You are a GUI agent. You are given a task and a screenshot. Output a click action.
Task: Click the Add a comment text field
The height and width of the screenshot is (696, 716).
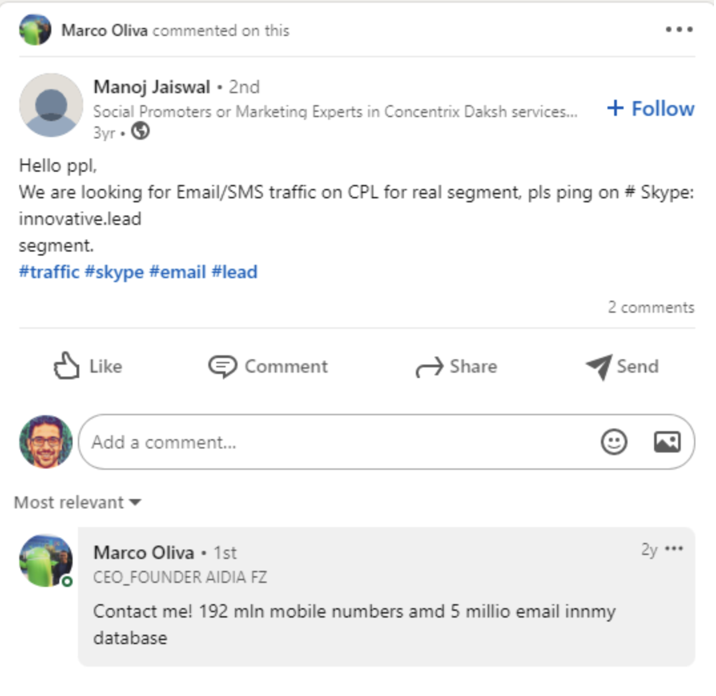(x=333, y=442)
